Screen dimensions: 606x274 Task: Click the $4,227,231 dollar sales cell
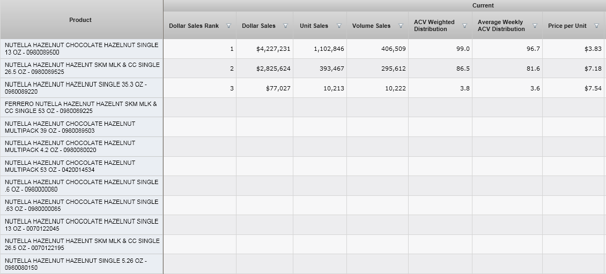click(x=273, y=49)
